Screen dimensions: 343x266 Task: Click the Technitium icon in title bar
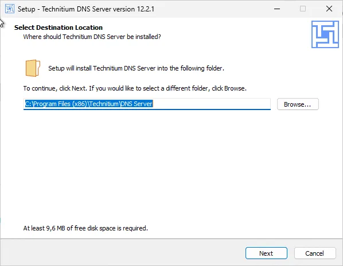10,9
